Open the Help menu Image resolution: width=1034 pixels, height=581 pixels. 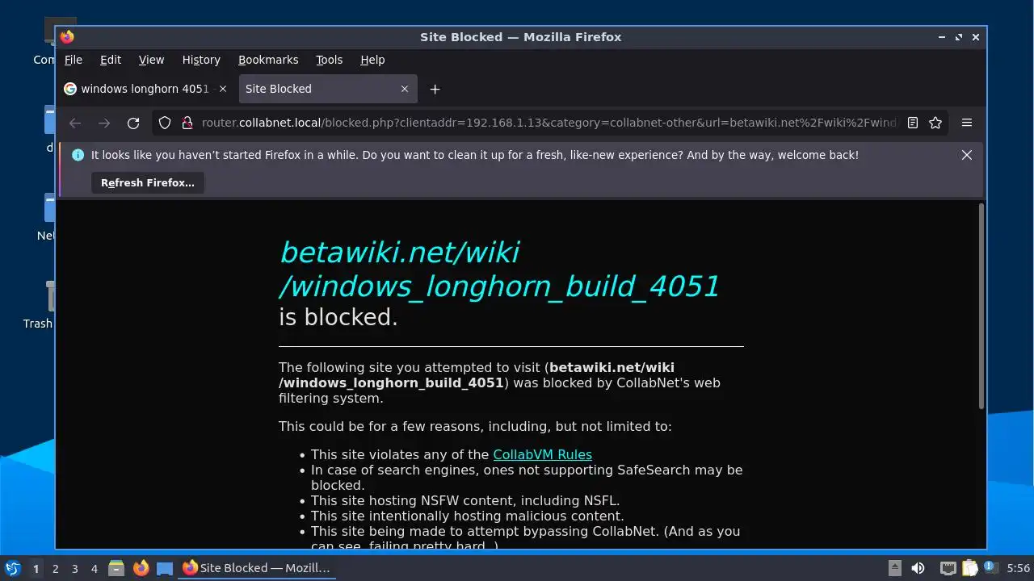coord(372,60)
